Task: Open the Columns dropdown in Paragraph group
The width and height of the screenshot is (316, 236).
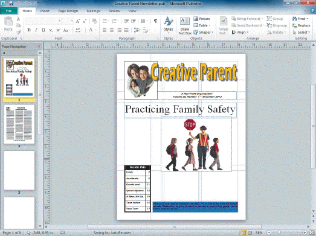Action: 144,21
